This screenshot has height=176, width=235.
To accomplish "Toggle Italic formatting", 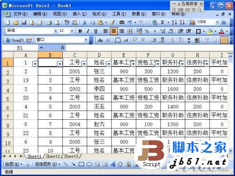I will (x=88, y=31).
